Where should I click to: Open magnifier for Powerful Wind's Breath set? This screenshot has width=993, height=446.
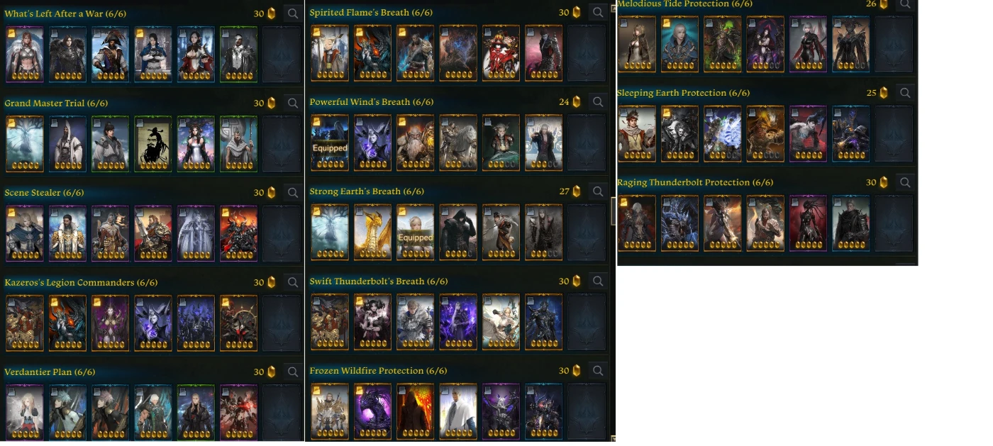pos(598,102)
